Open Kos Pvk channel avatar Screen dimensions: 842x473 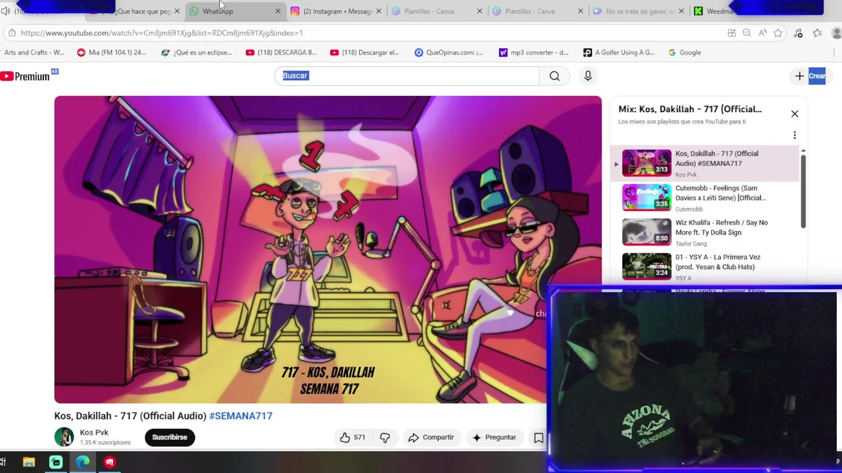click(x=64, y=438)
